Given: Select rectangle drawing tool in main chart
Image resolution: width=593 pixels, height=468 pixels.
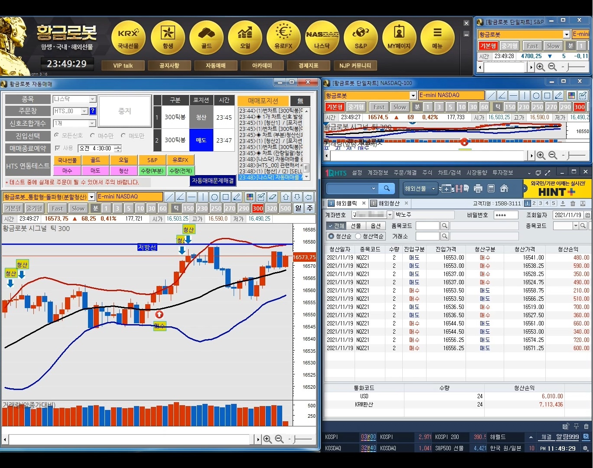Looking at the screenshot, I should (226, 197).
